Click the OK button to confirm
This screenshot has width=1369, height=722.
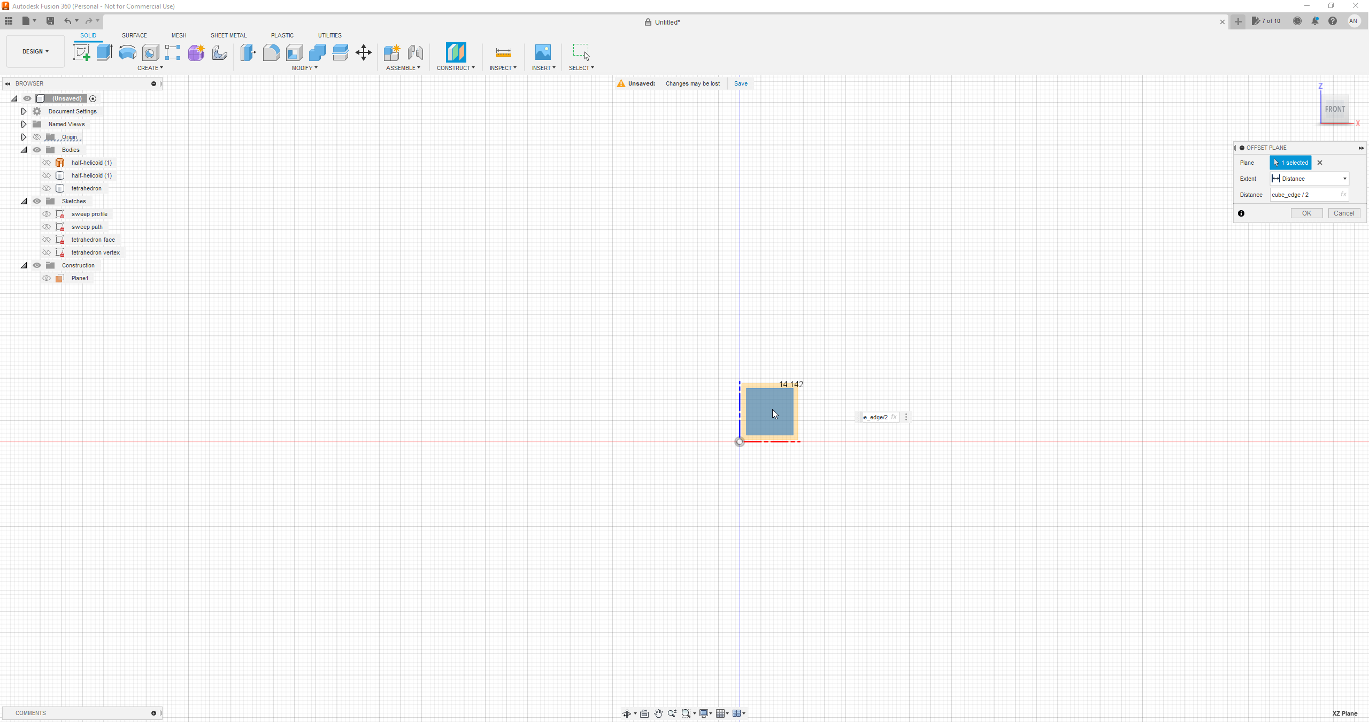click(1306, 213)
